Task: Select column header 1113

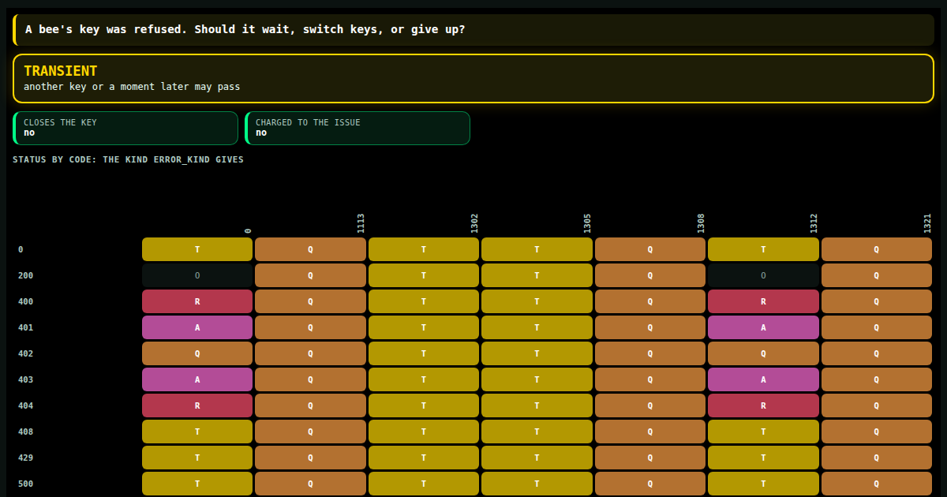Action: click(x=361, y=223)
